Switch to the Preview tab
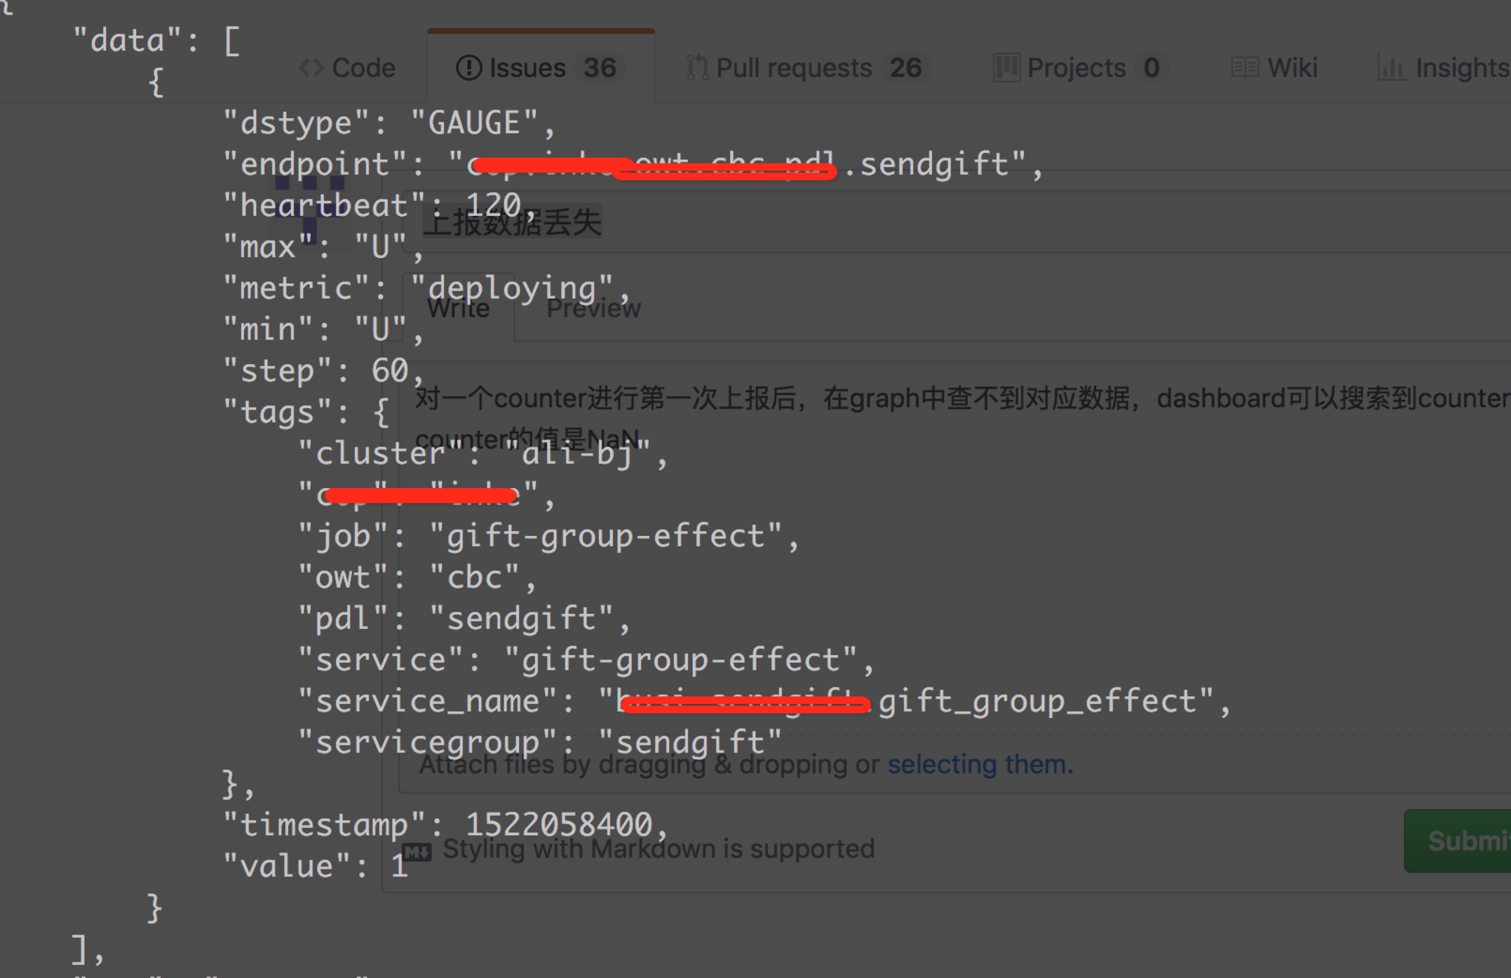The width and height of the screenshot is (1511, 978). click(594, 309)
